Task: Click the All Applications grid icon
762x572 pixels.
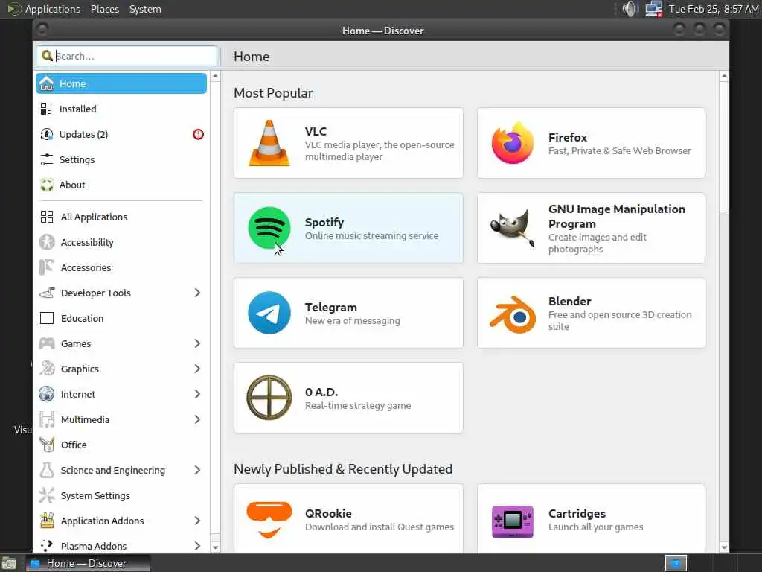Action: click(x=47, y=217)
